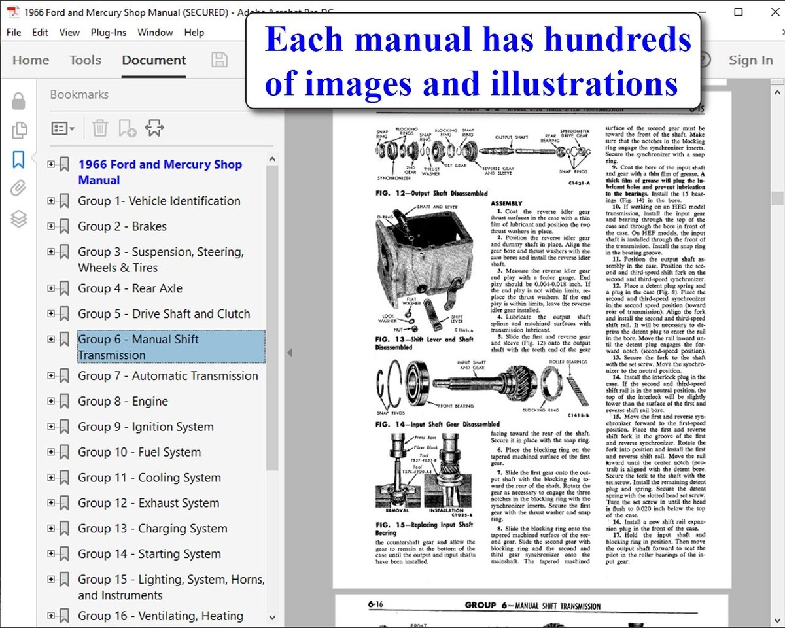This screenshot has height=628, width=785.
Task: Click the security lock icon in sidebar
Action: tap(18, 101)
